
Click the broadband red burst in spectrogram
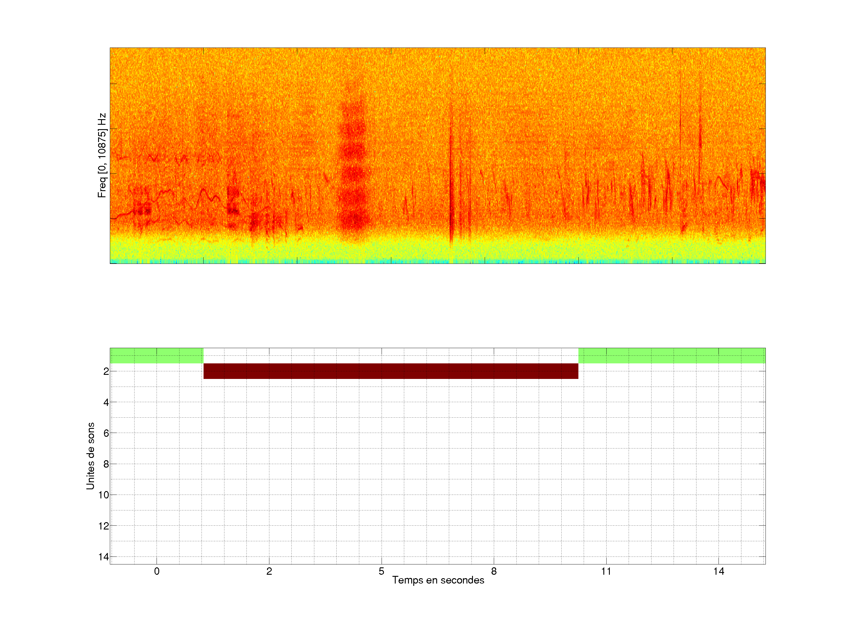coord(352,172)
